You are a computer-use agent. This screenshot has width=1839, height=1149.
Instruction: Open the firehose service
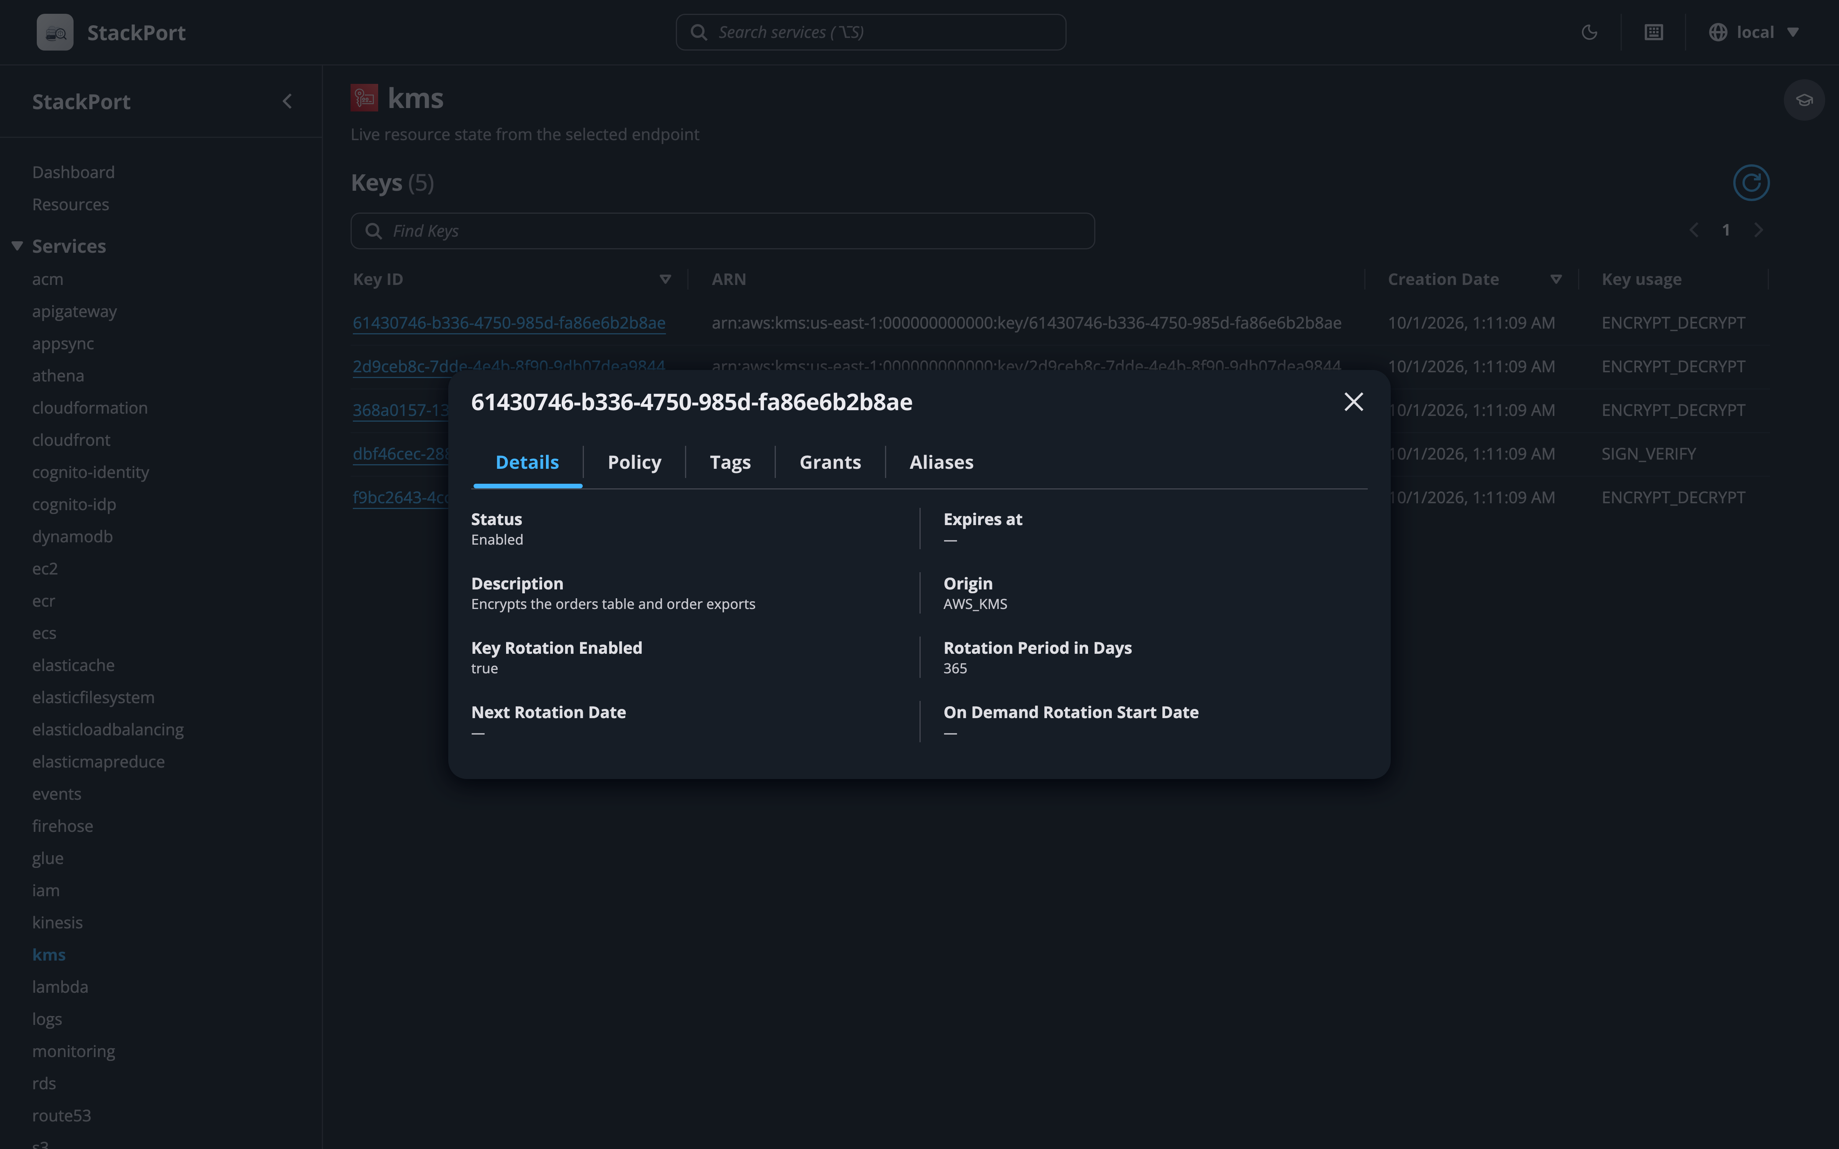coord(62,826)
